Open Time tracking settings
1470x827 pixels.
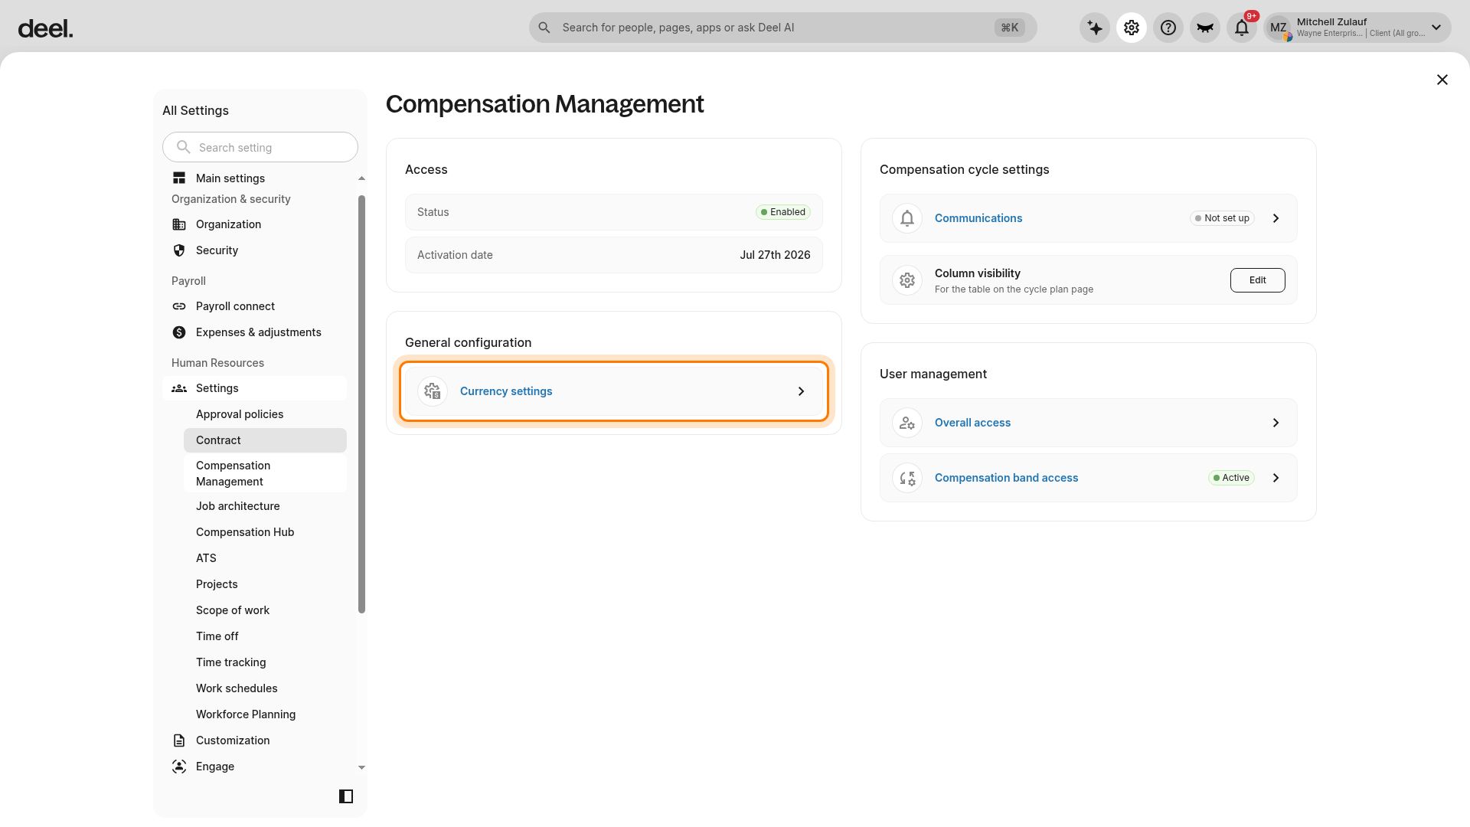point(265,662)
